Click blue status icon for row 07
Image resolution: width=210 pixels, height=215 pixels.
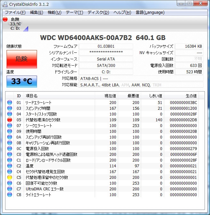pyautogui.click(x=10, y=125)
